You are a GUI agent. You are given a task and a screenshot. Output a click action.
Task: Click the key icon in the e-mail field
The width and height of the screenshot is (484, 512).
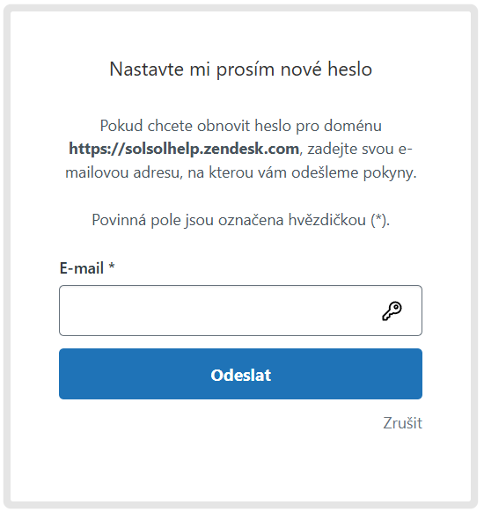(392, 311)
